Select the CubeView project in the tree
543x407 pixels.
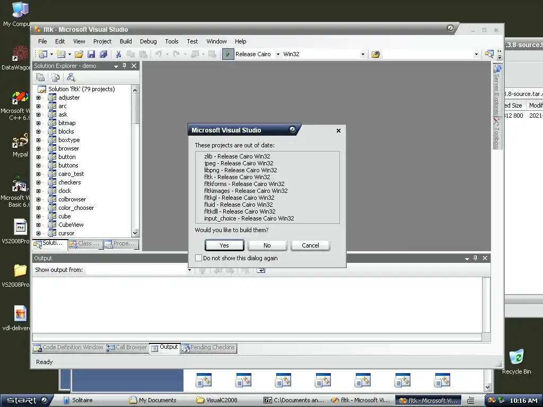[71, 225]
